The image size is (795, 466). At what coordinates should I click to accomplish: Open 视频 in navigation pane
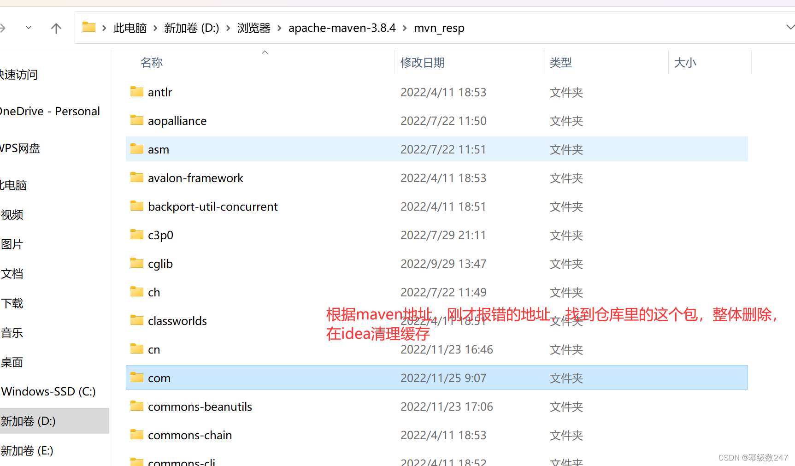pyautogui.click(x=12, y=215)
